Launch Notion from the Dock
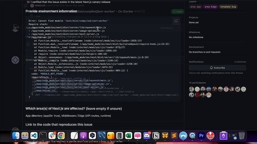Viewport: 257px width, 144px height. click(x=156, y=136)
